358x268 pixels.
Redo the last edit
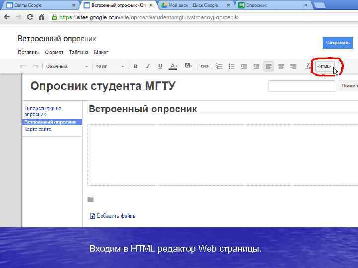pyautogui.click(x=35, y=67)
